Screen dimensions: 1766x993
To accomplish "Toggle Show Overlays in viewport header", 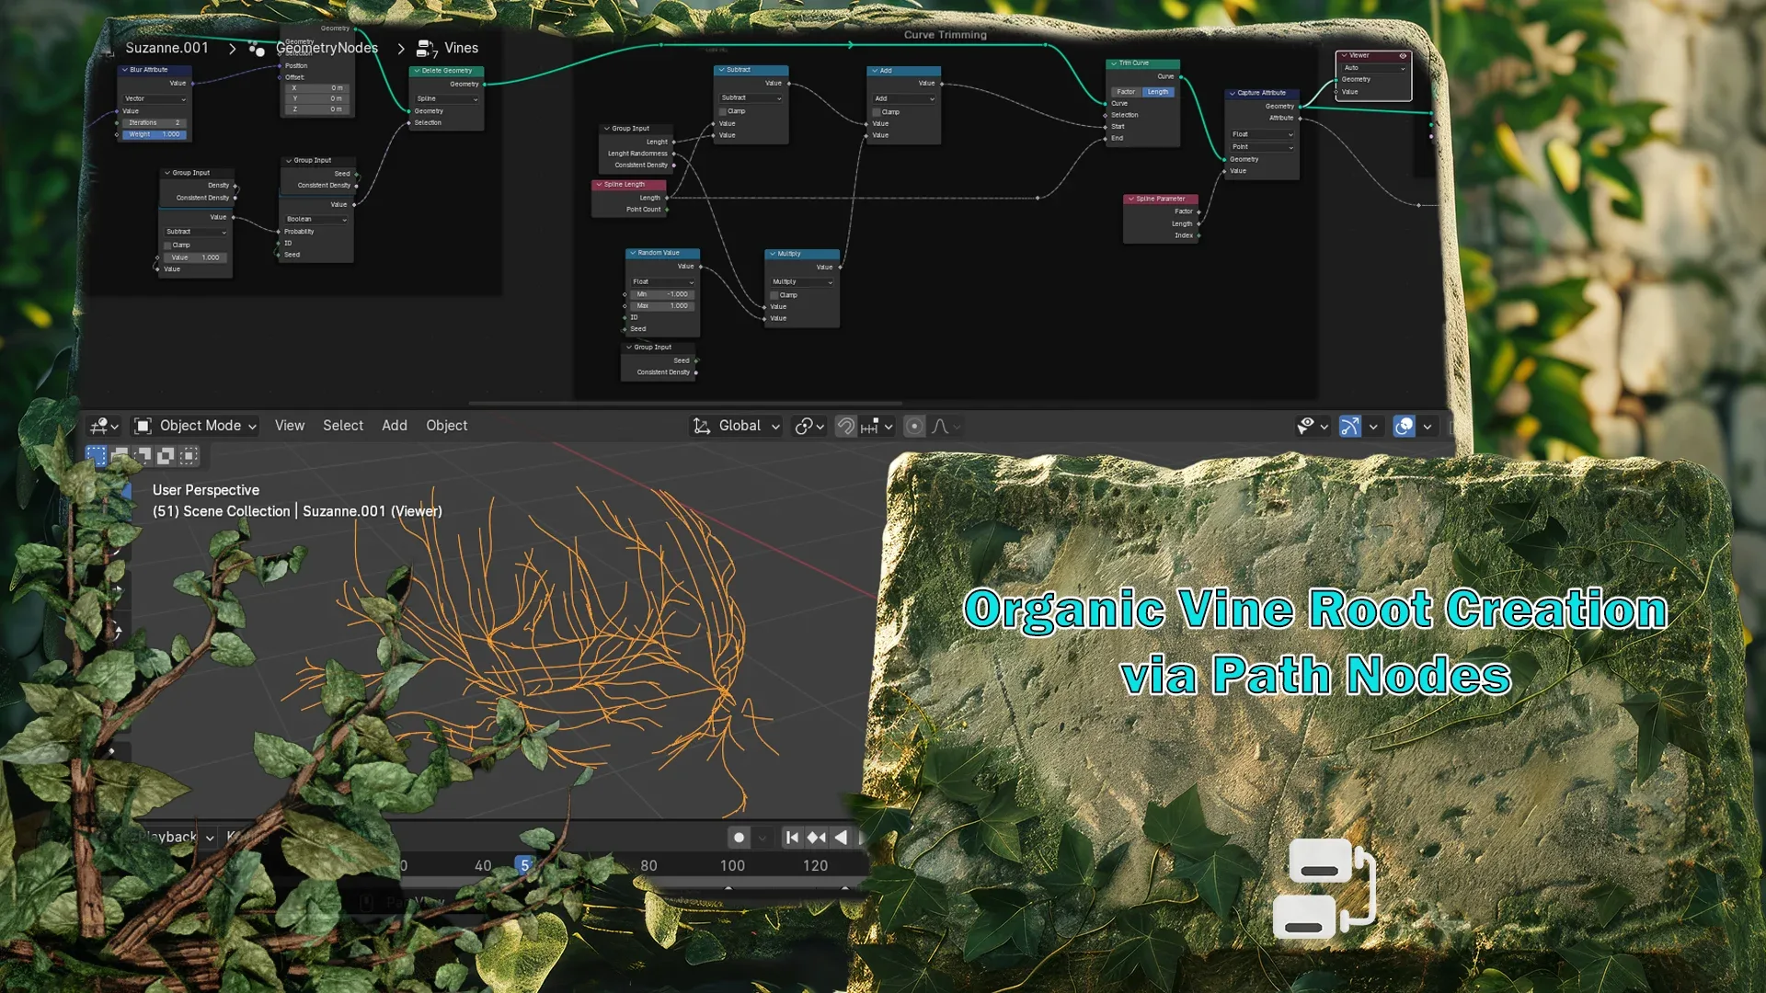I will pos(1405,425).
